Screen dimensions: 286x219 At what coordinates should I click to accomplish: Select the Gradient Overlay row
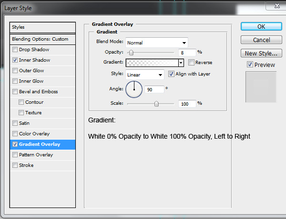(x=43, y=144)
